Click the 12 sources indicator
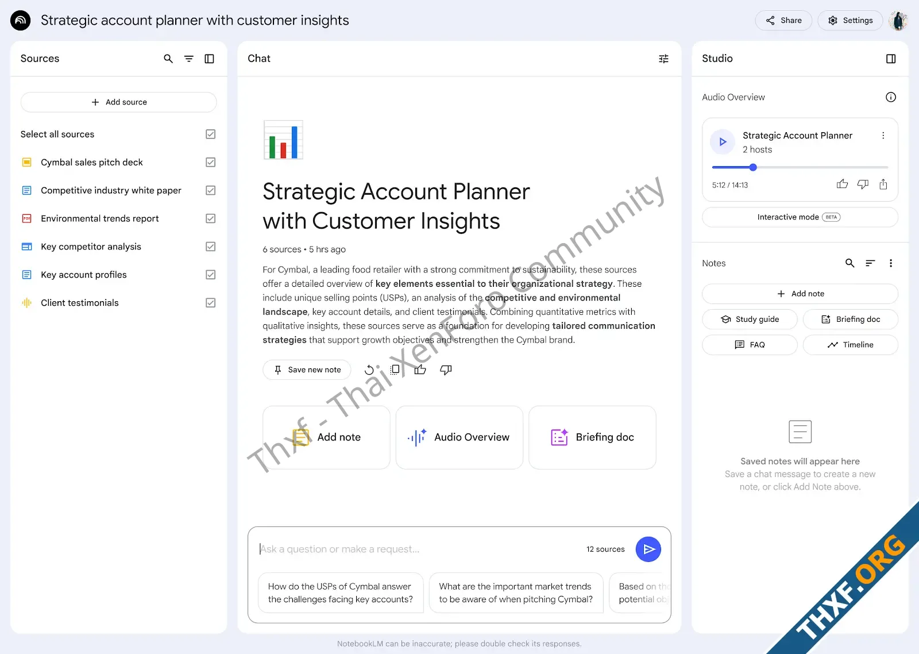Image resolution: width=919 pixels, height=654 pixels. click(x=605, y=549)
